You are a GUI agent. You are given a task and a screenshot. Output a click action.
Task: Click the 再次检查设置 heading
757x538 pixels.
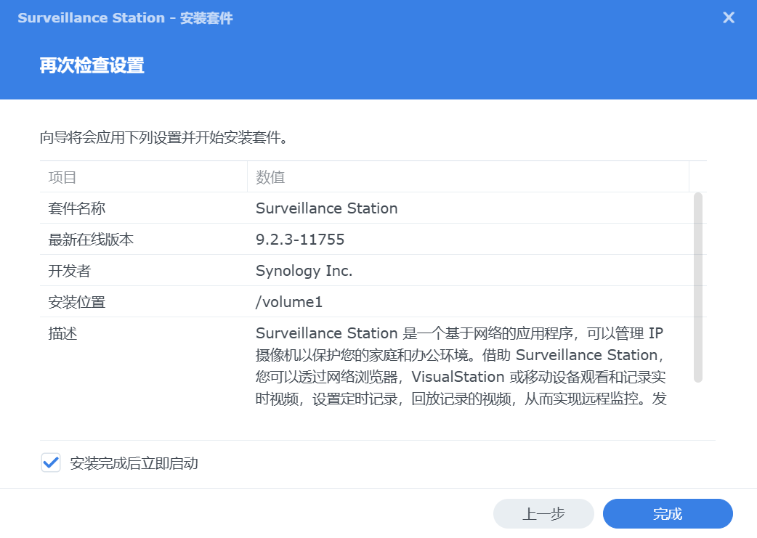[x=92, y=65]
